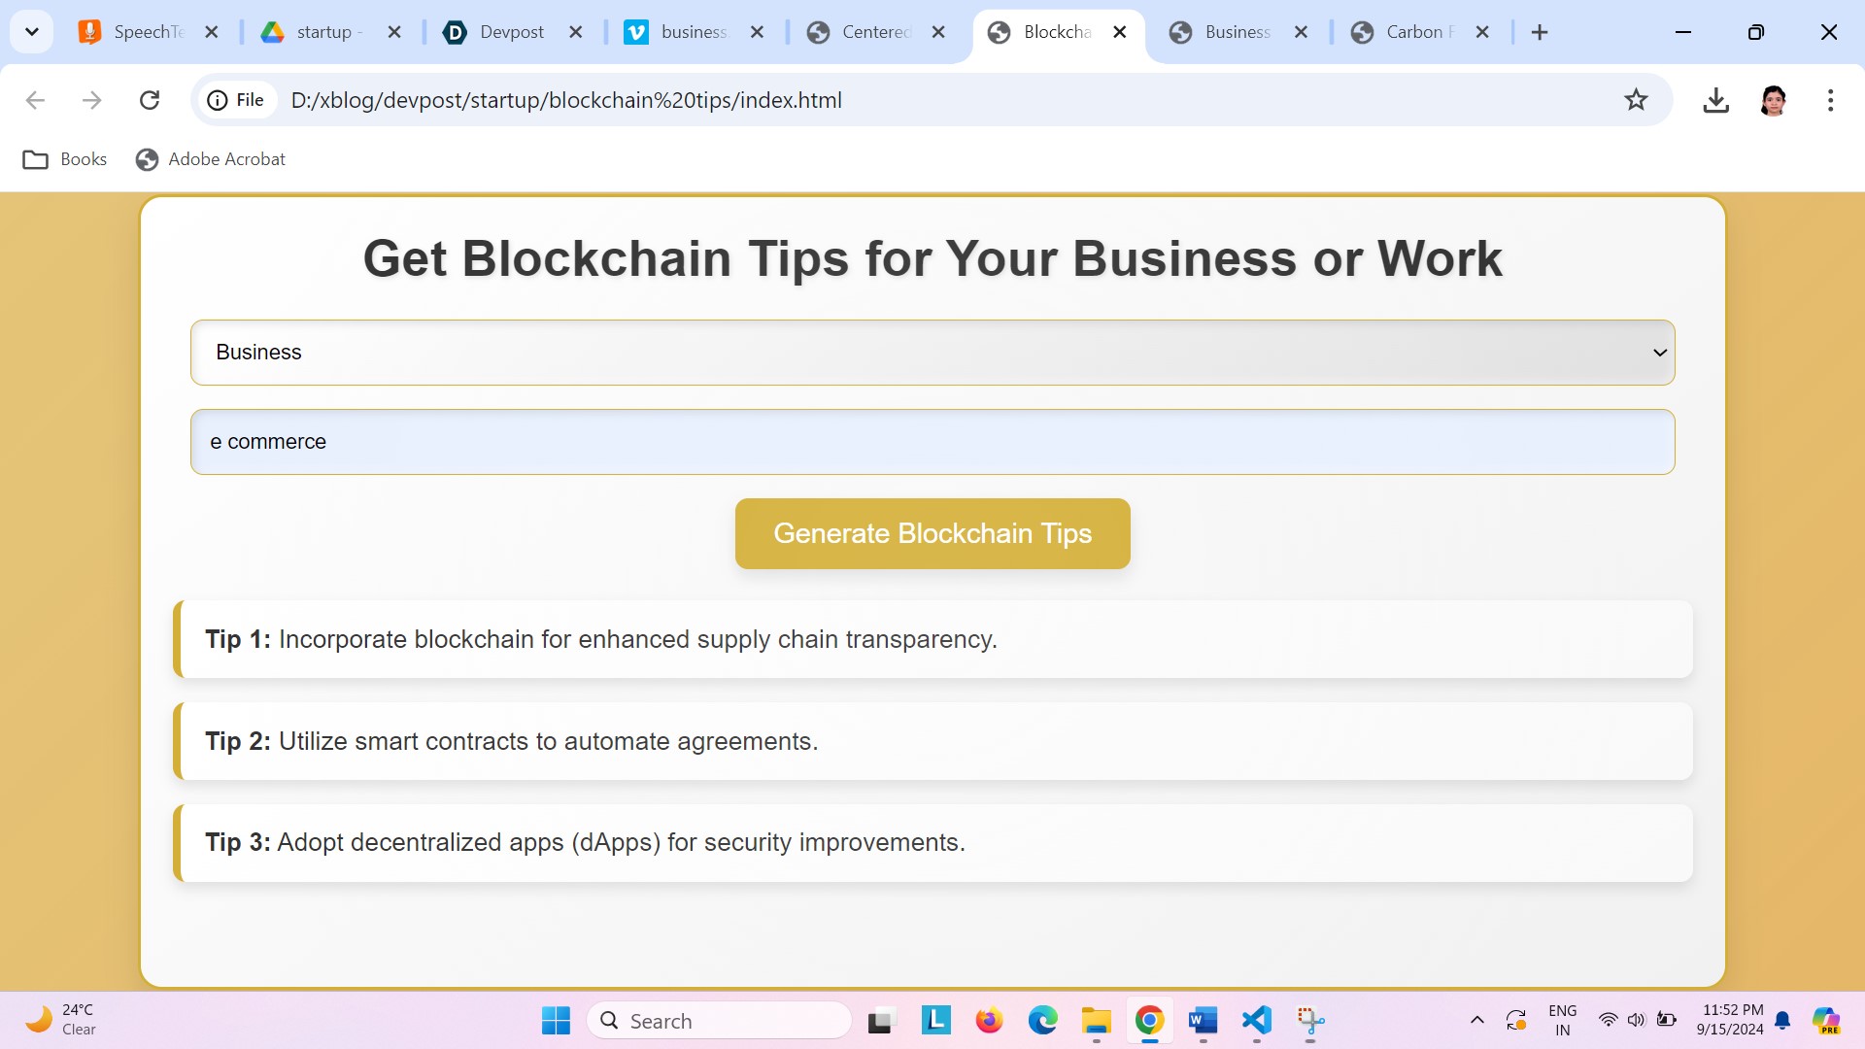Expand the tab search chevron
This screenshot has height=1049, width=1865.
pyautogui.click(x=31, y=32)
